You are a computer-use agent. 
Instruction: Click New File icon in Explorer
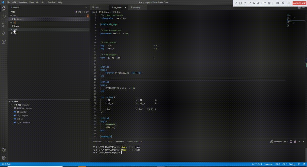coord(75,12)
